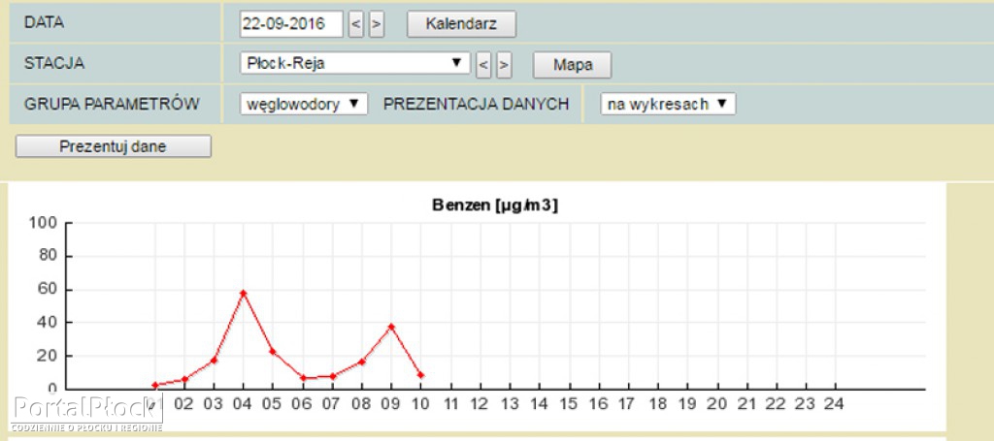Click the Benzen chart title
This screenshot has height=441, width=994.
pyautogui.click(x=495, y=205)
